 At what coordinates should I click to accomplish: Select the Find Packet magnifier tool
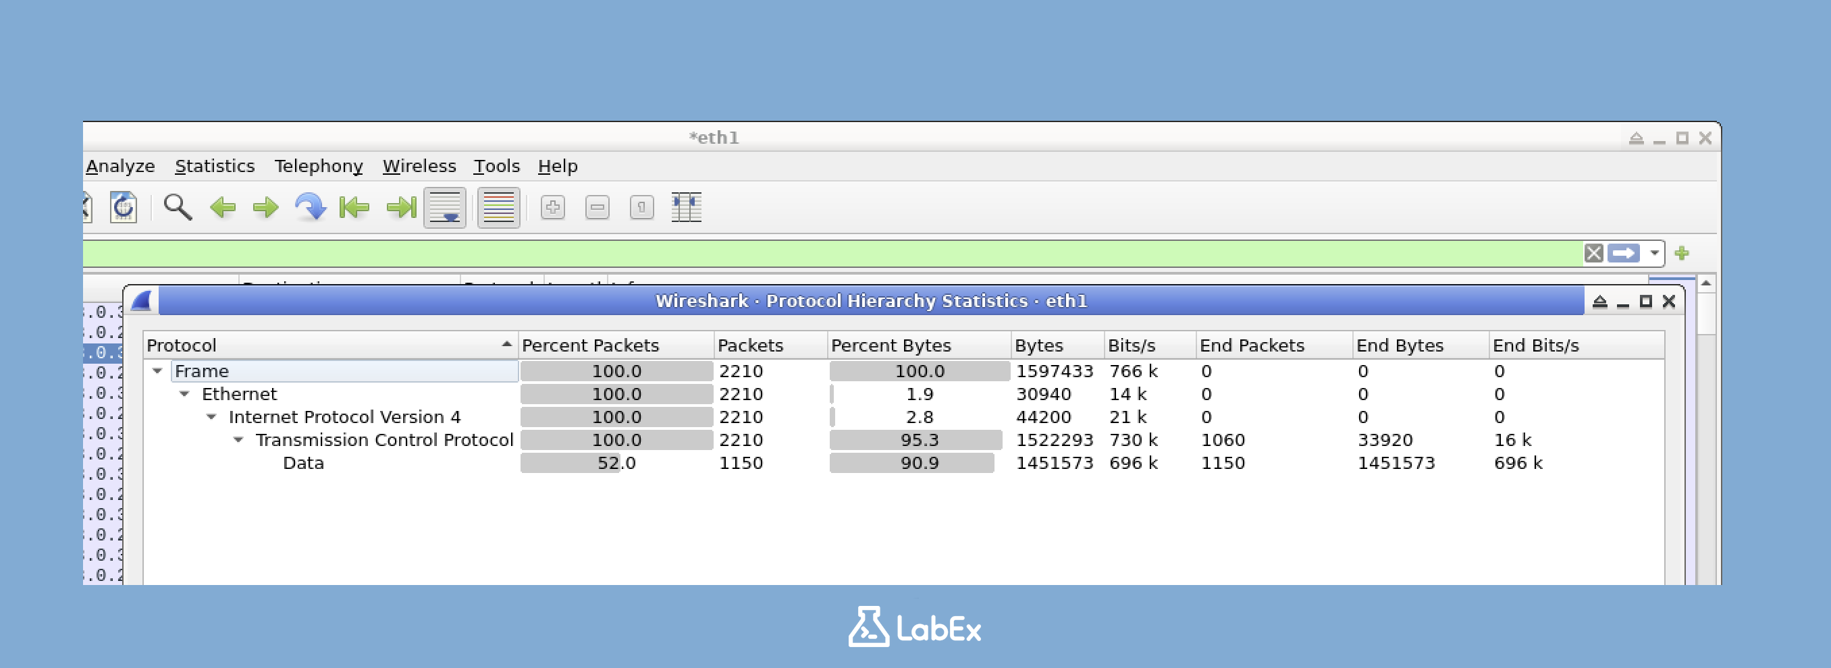pyautogui.click(x=178, y=206)
